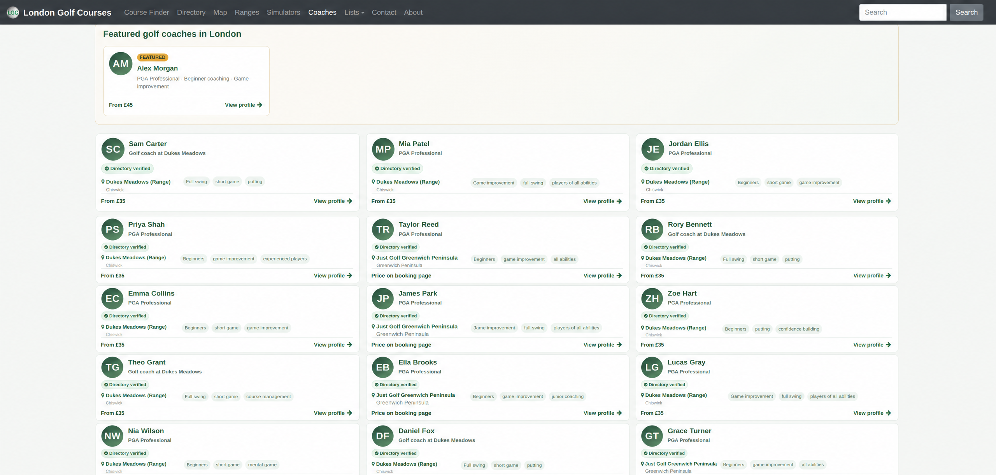Click Ella Brooks's EB avatar
This screenshot has height=475, width=996.
point(383,367)
